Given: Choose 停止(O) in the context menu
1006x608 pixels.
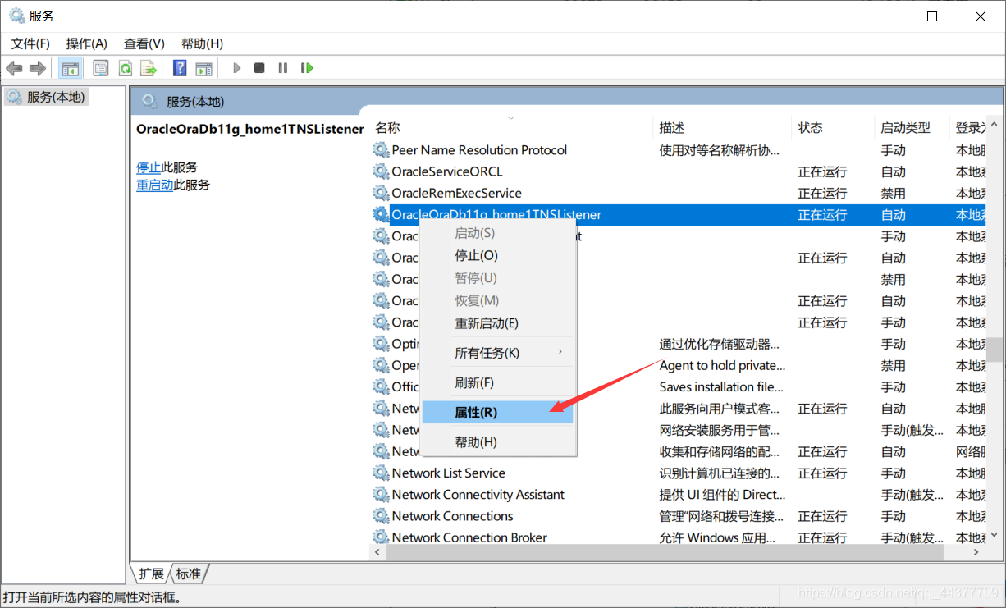Looking at the screenshot, I should [x=498, y=256].
